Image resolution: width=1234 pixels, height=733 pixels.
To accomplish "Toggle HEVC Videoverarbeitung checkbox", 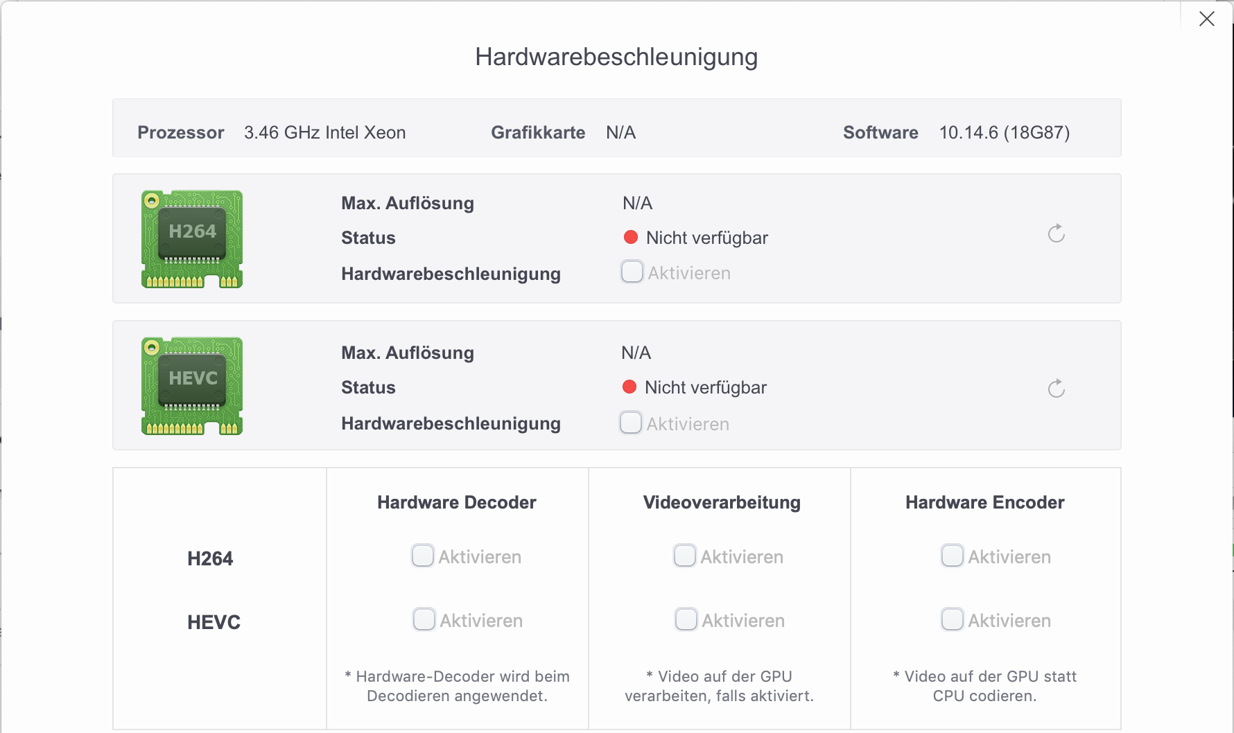I will point(686,619).
